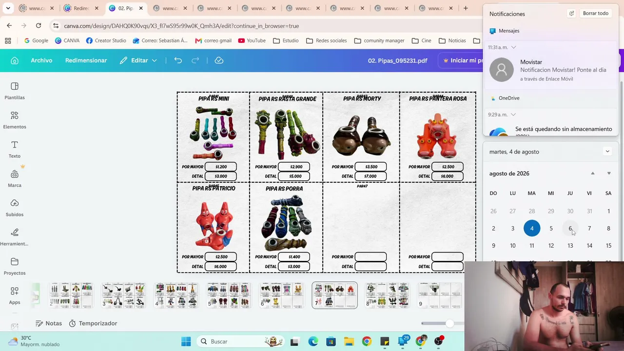
Task: Open the Marca brand panel
Action: click(x=15, y=178)
